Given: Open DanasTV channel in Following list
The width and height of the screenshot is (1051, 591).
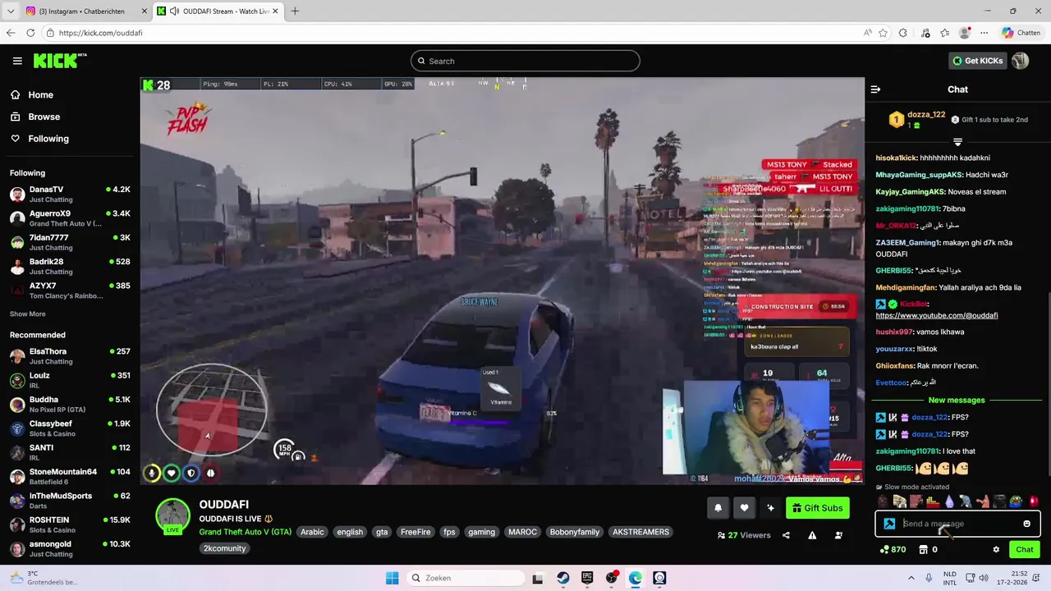Looking at the screenshot, I should 70,195.
